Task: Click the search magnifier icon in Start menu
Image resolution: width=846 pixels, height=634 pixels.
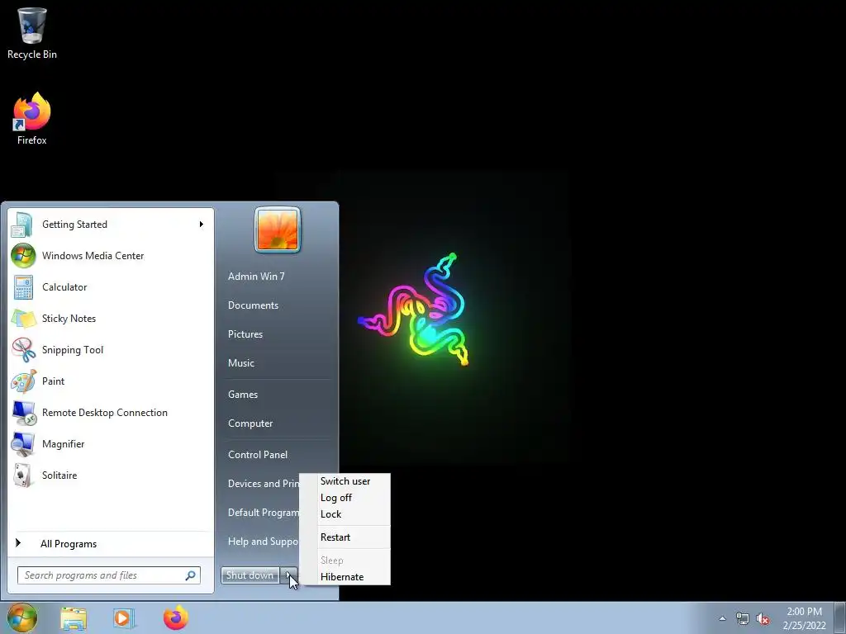Action: point(191,575)
